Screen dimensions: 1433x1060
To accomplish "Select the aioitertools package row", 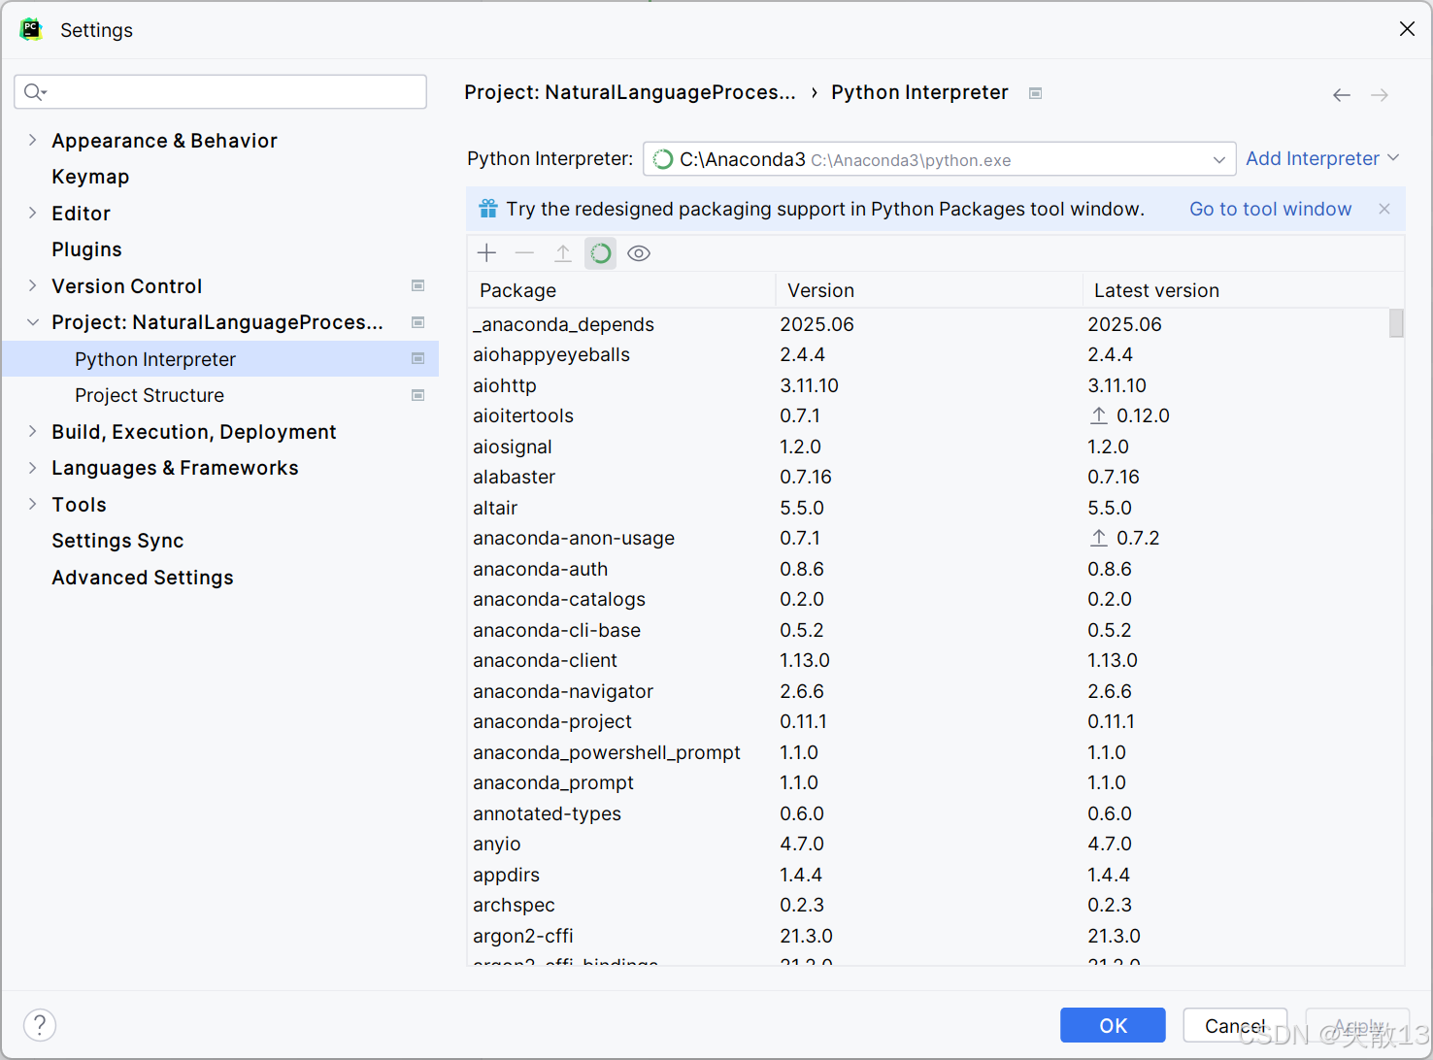I will 928,415.
